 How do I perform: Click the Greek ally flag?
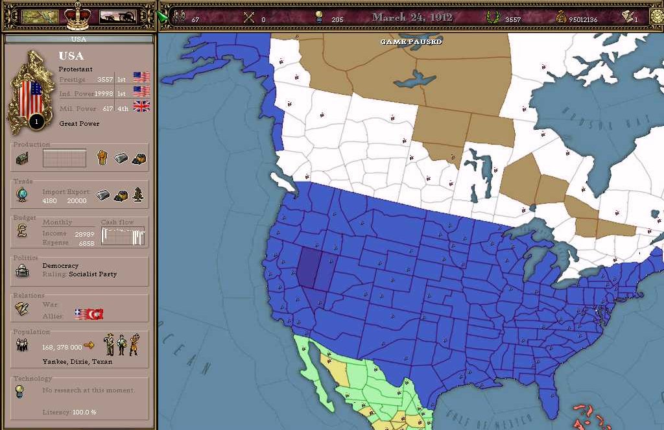80,314
